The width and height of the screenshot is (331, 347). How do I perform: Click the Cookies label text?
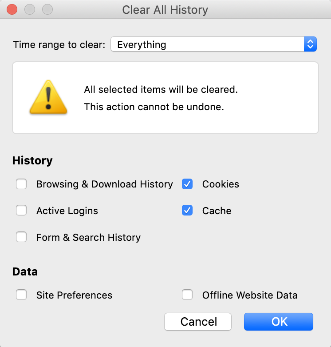(221, 184)
